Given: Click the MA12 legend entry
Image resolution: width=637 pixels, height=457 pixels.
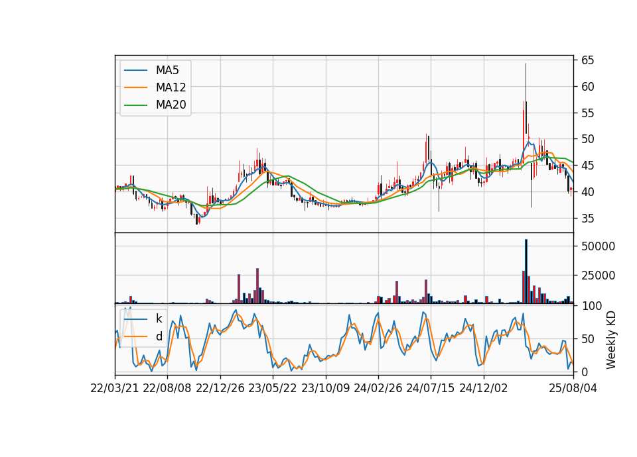Looking at the screenshot, I should pyautogui.click(x=155, y=87).
